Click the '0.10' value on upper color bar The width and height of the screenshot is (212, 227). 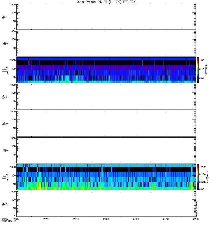(x=202, y=69)
